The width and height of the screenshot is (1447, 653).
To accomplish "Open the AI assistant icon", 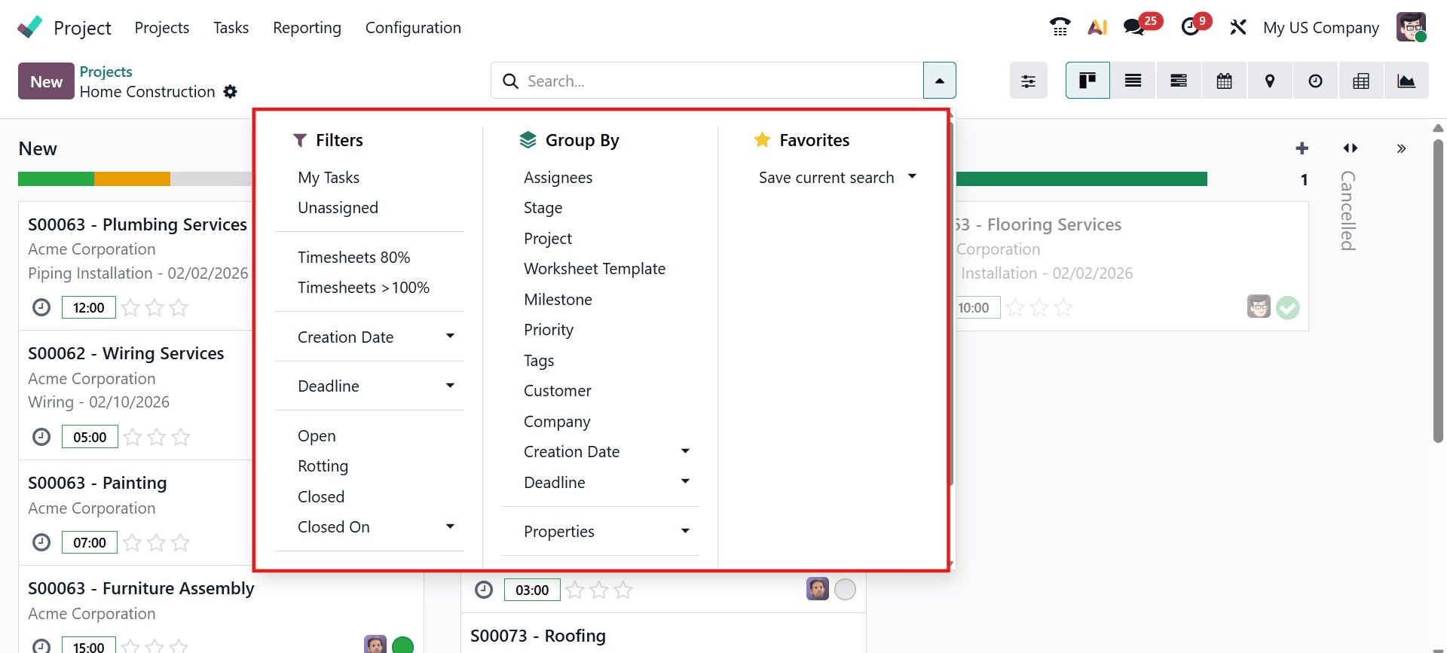I will (x=1097, y=27).
